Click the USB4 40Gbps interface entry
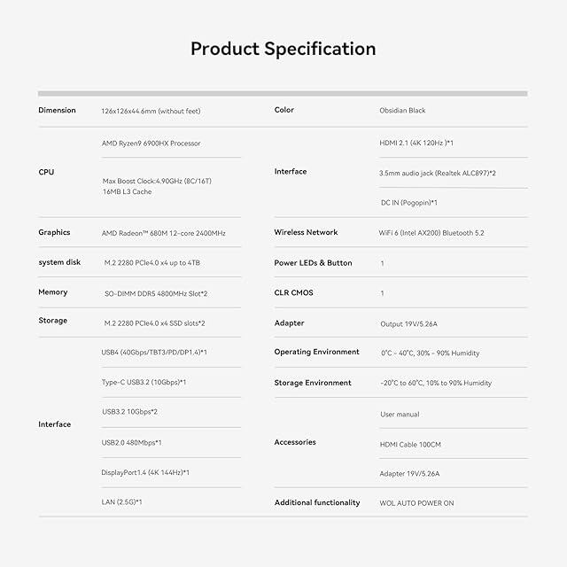Image resolution: width=567 pixels, height=567 pixels. tap(154, 353)
